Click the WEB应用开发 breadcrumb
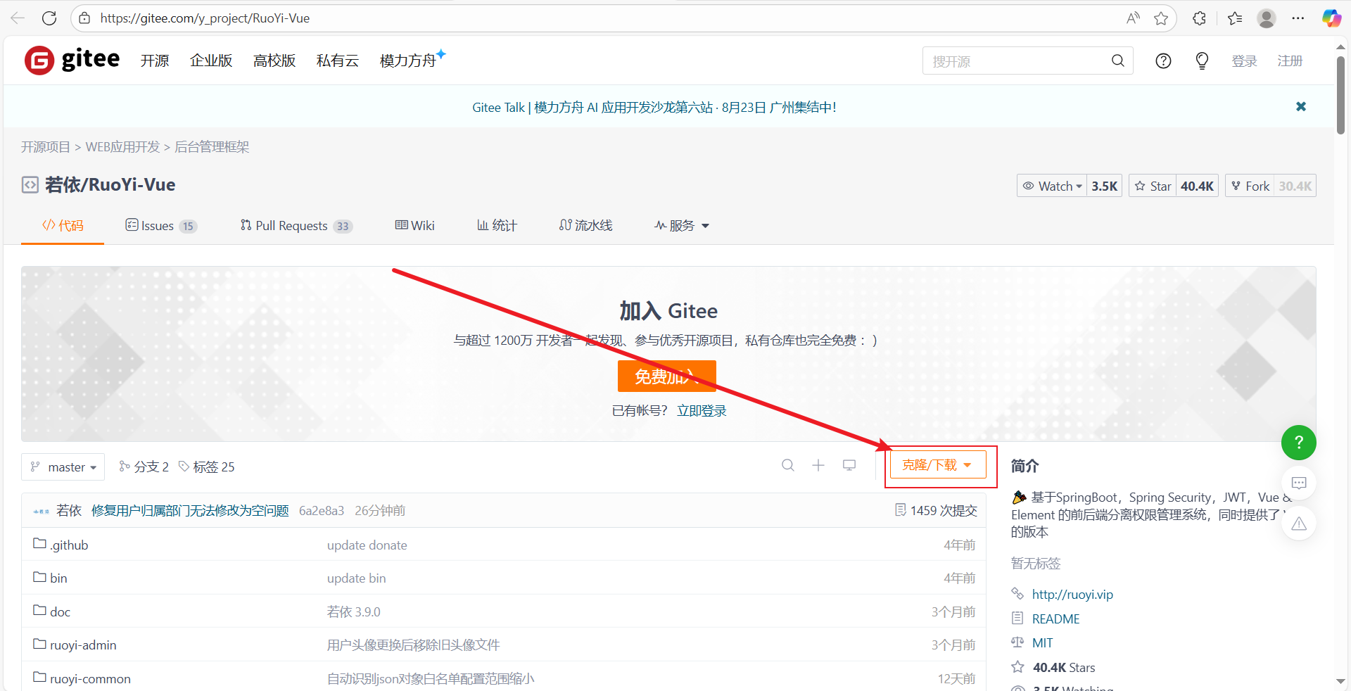Screen dimensions: 1351x691 click(123, 146)
